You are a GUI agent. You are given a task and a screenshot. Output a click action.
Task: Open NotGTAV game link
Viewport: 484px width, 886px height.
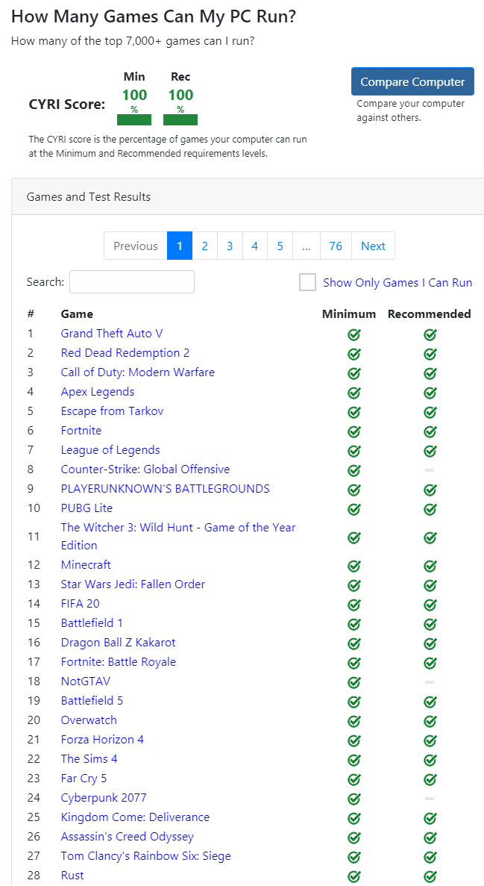point(86,681)
